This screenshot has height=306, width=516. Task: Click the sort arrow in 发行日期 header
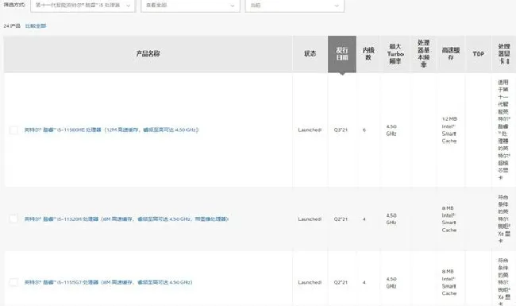click(342, 74)
